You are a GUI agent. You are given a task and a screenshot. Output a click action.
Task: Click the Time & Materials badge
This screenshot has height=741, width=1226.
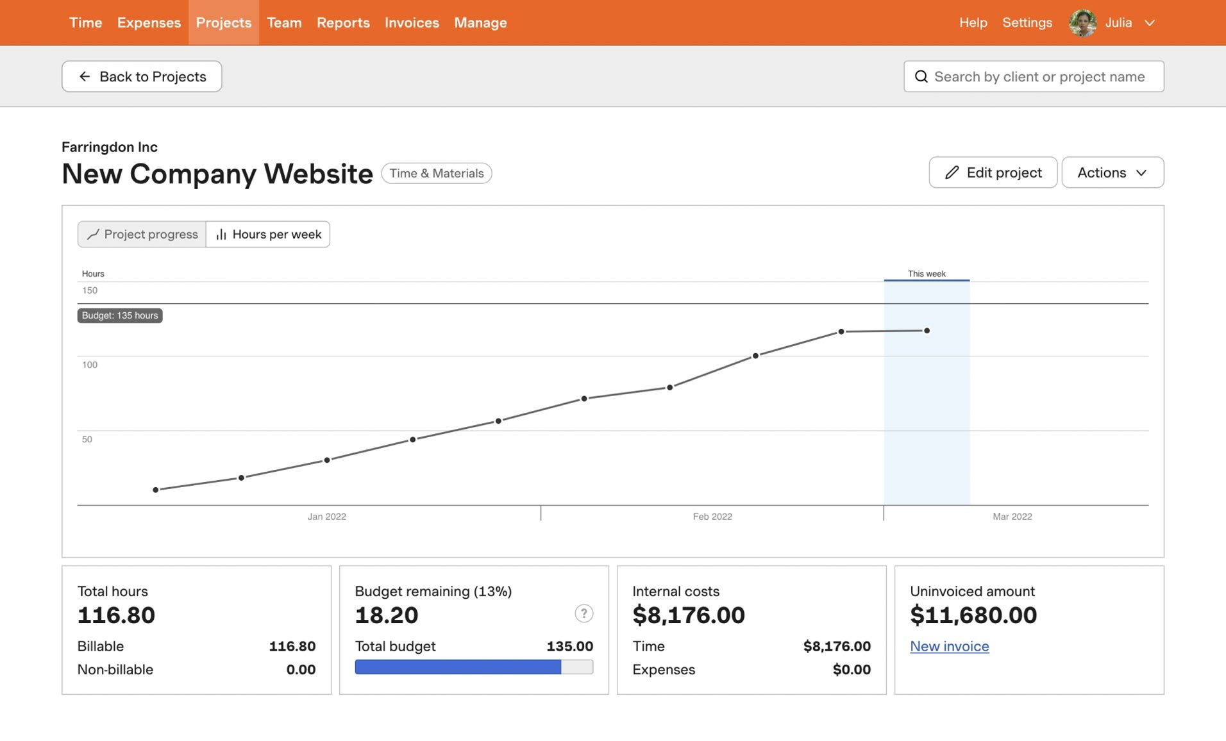tap(437, 173)
